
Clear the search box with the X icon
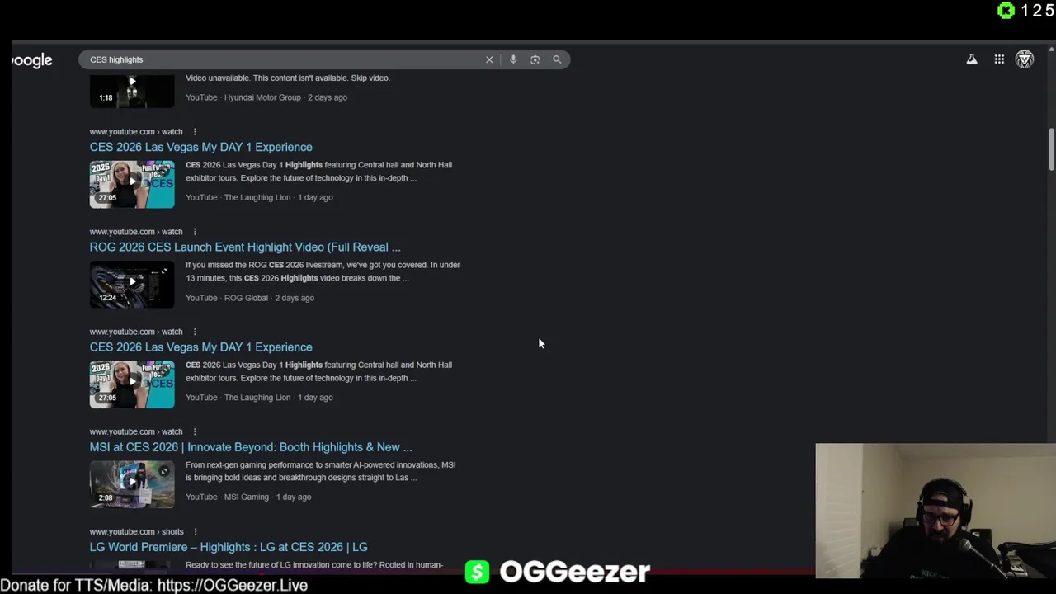pos(489,59)
